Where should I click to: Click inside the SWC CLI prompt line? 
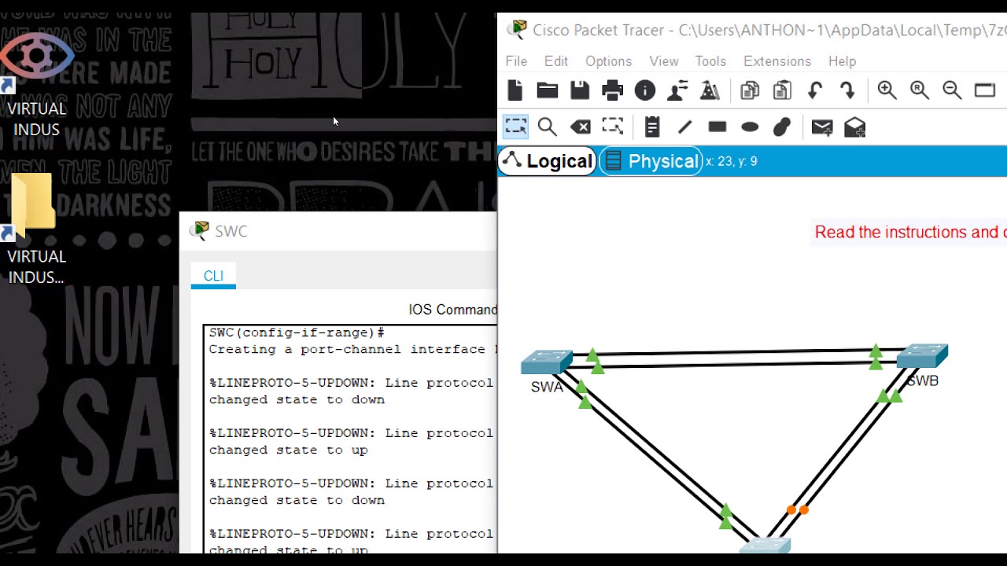pyautogui.click(x=297, y=333)
